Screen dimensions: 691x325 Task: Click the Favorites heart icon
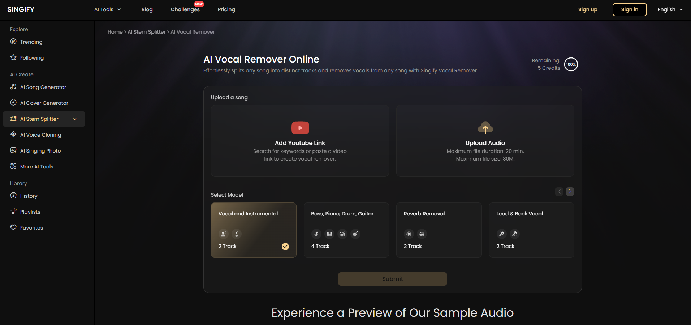(x=13, y=227)
